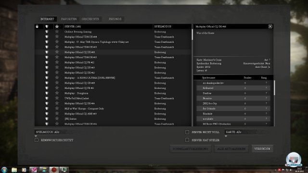Screen dimensions: 308x173
Task: Sort players by Spielername header
Action: tap(209, 78)
